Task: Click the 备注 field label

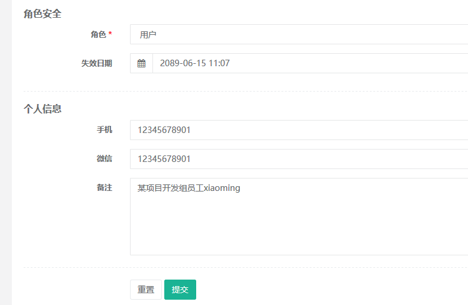Action: pos(104,187)
